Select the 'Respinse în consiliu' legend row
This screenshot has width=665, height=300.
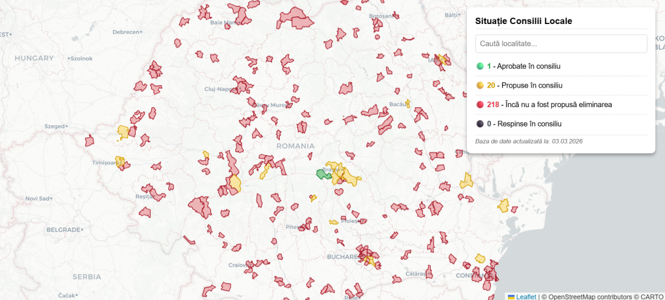pos(527,123)
